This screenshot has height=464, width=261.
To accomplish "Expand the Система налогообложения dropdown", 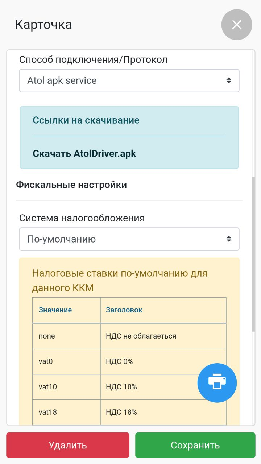I will [129, 239].
